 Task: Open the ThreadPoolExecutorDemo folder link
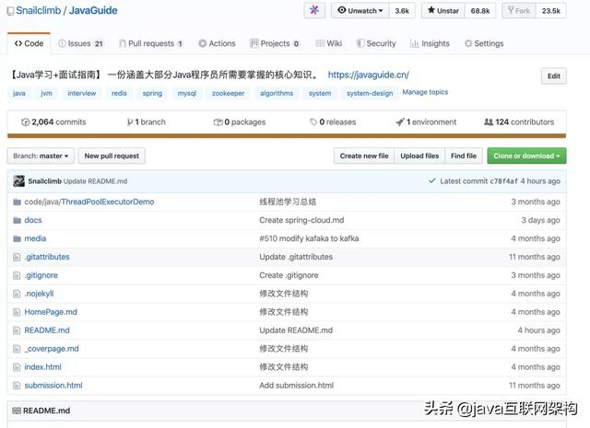pos(108,202)
